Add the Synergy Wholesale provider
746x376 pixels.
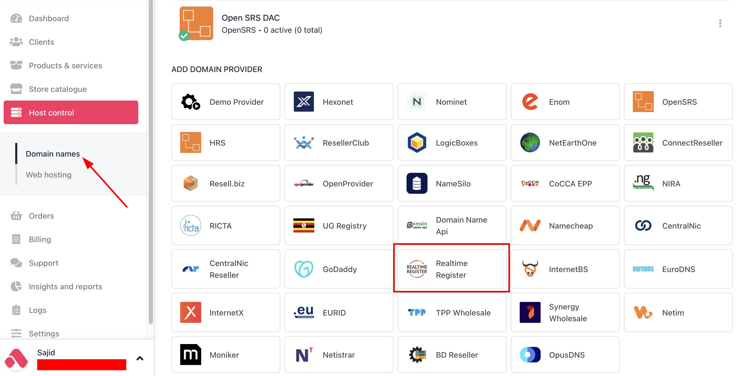coord(565,312)
